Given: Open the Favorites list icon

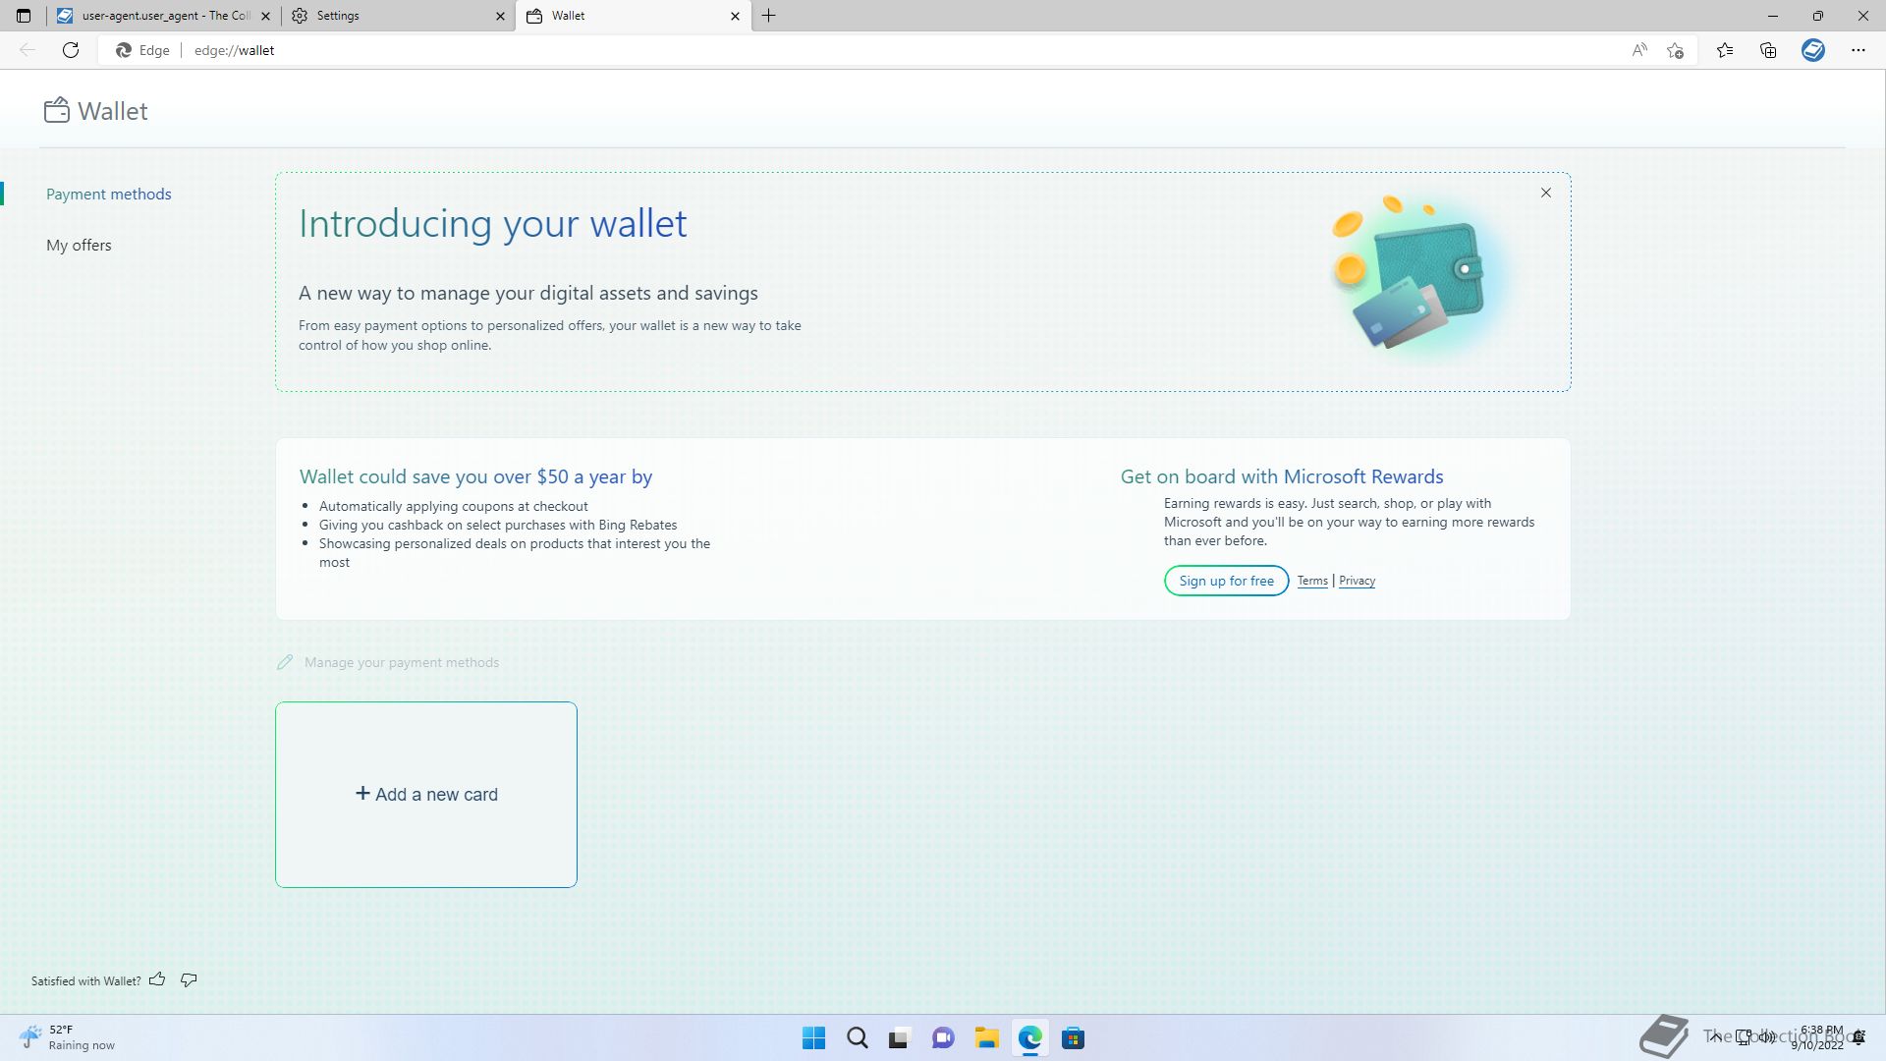Looking at the screenshot, I should [1725, 50].
